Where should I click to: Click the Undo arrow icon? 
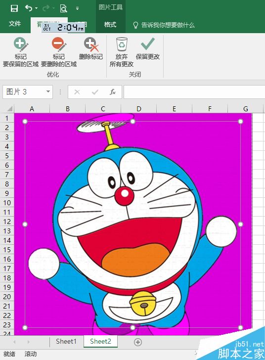(29, 8)
